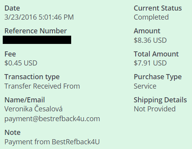The image size is (192, 149).
Task: Click the Note label
Action: pyautogui.click(x=13, y=133)
